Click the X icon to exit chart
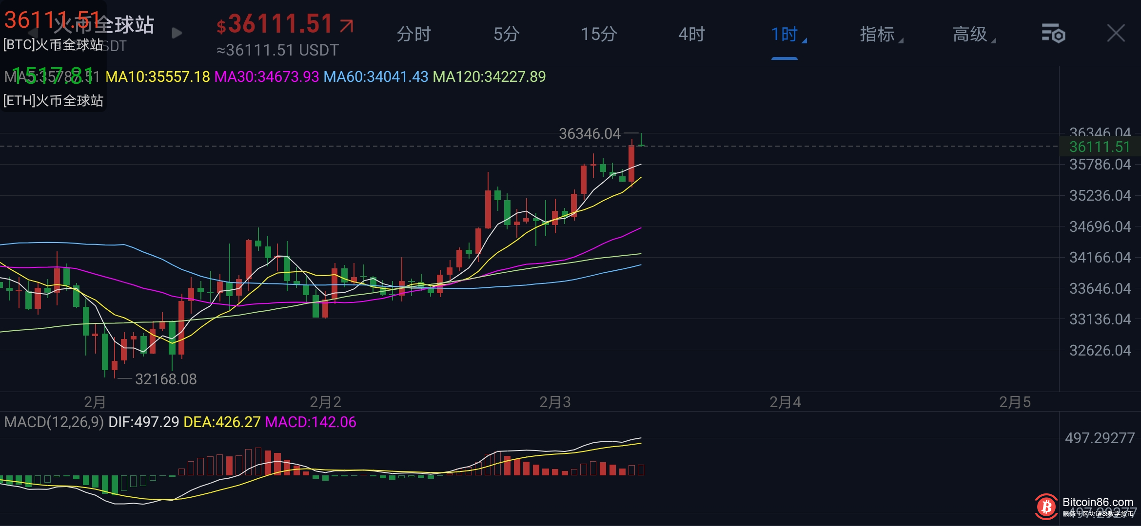 click(1116, 34)
